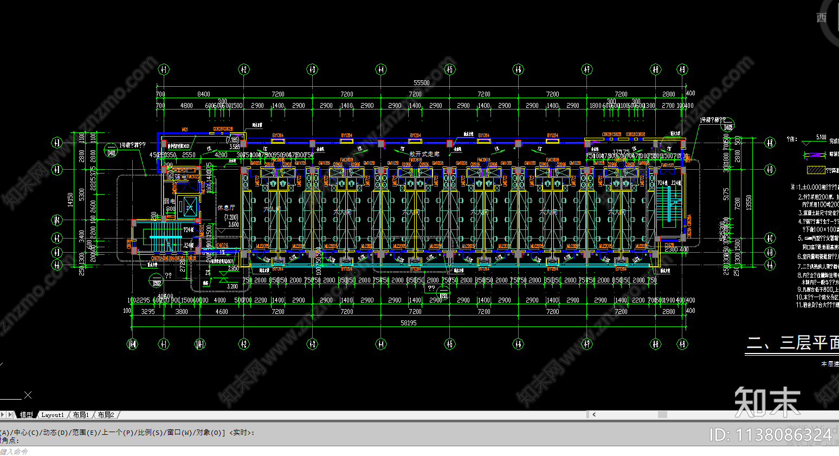Select the 二、三层平面 drawing title
Image resolution: width=839 pixels, height=456 pixels.
pos(793,343)
